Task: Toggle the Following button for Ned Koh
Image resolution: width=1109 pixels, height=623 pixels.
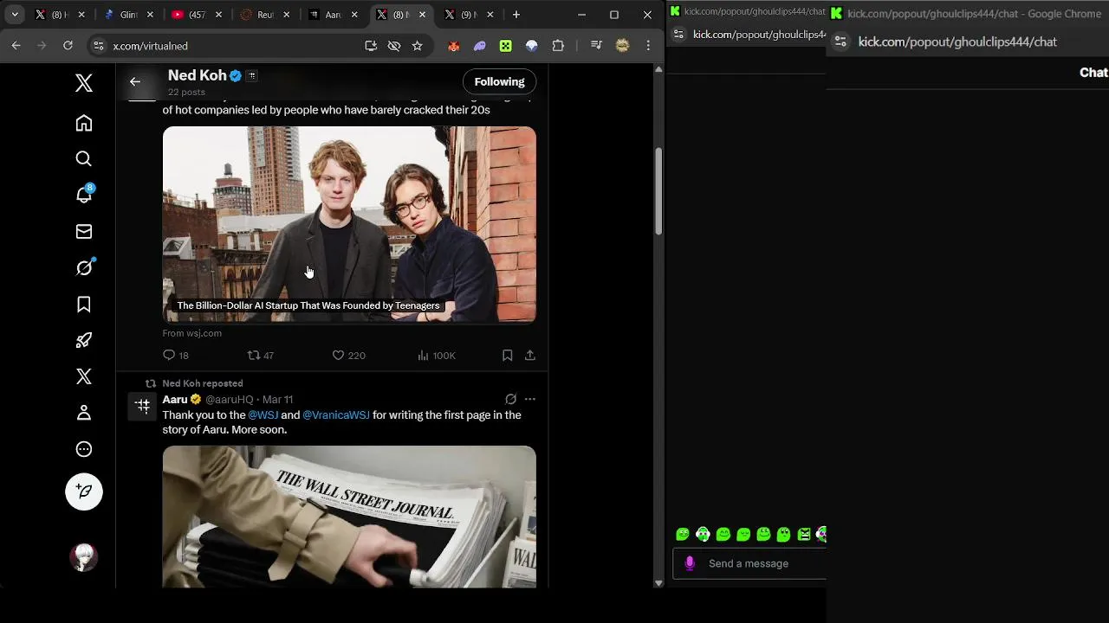Action: pos(499,81)
